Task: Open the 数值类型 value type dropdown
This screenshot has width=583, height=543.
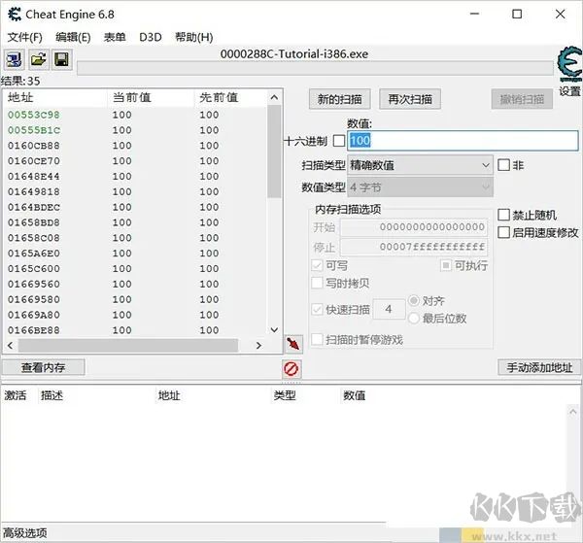Action: tap(420, 186)
